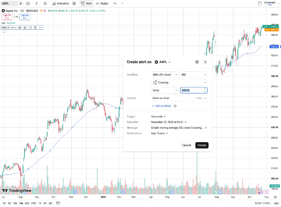This screenshot has width=281, height=207.
Task: Redo the chart action
Action: [122, 3]
